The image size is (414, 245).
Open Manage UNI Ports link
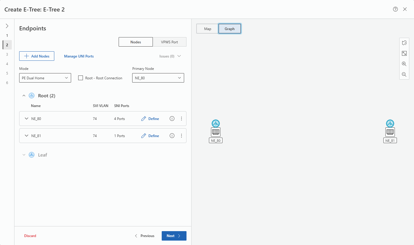[79, 56]
